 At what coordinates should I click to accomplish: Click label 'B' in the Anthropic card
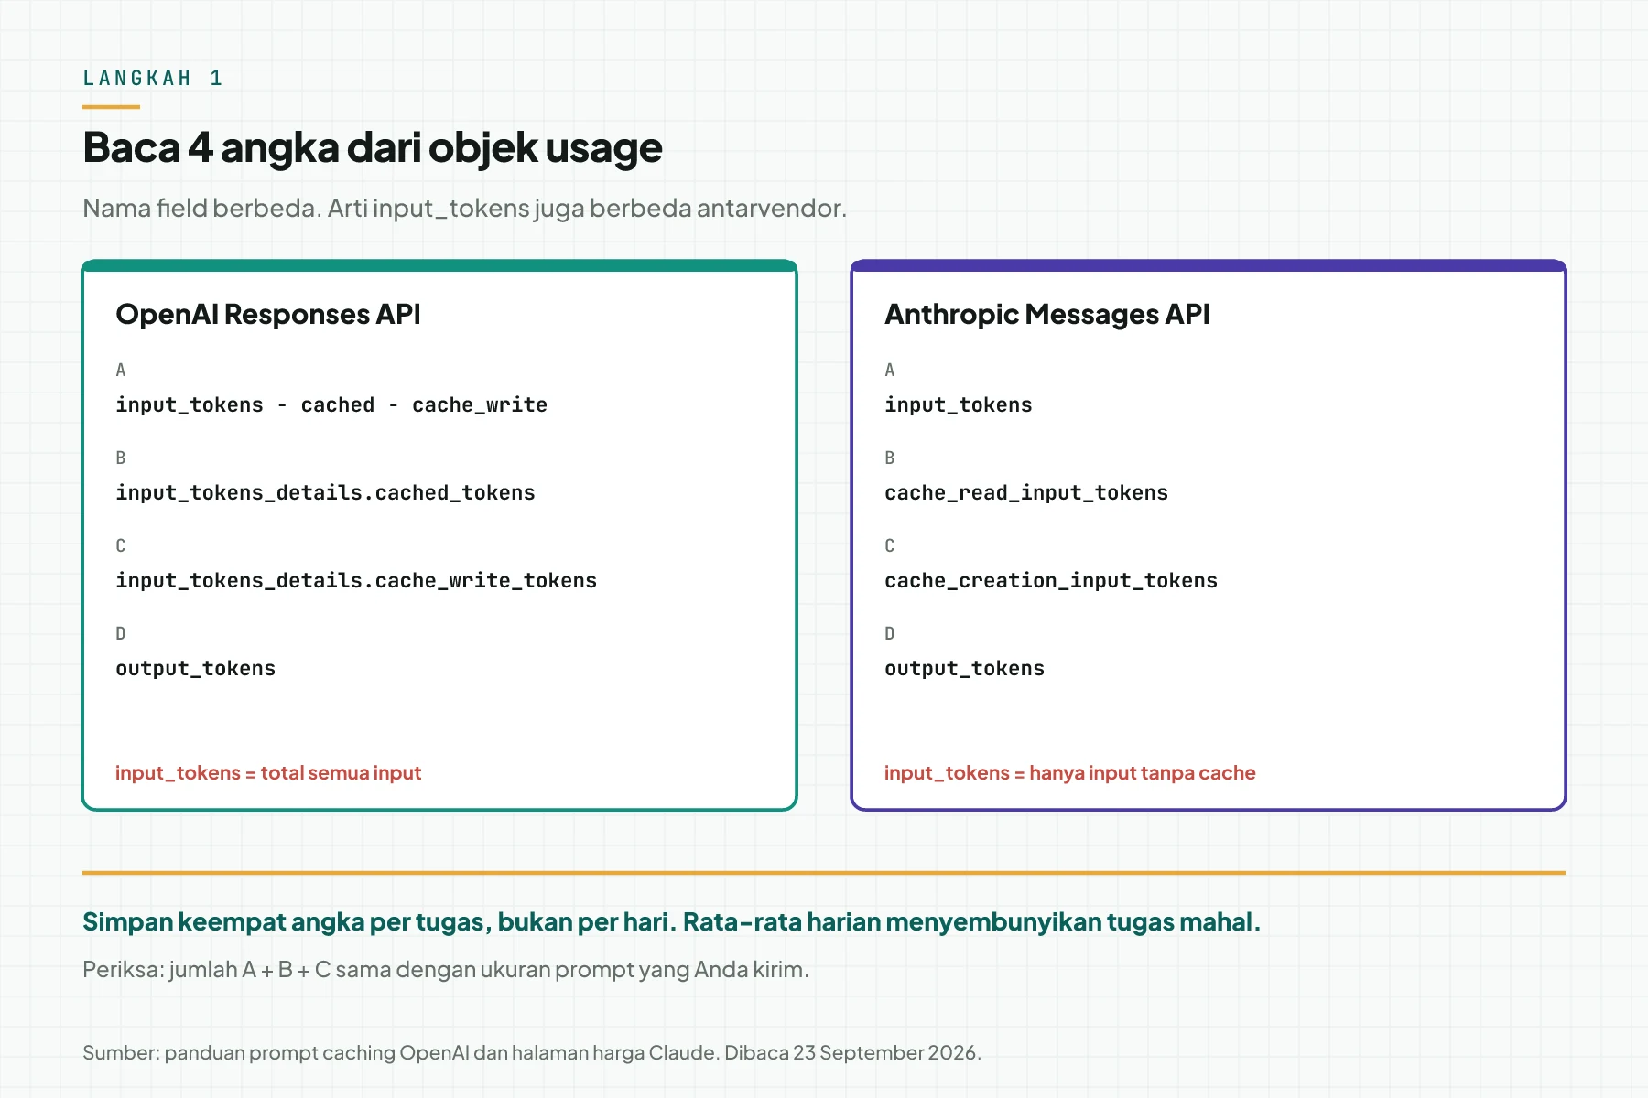tap(890, 457)
